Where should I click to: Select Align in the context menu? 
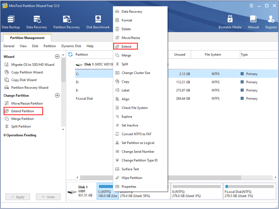point(140,99)
